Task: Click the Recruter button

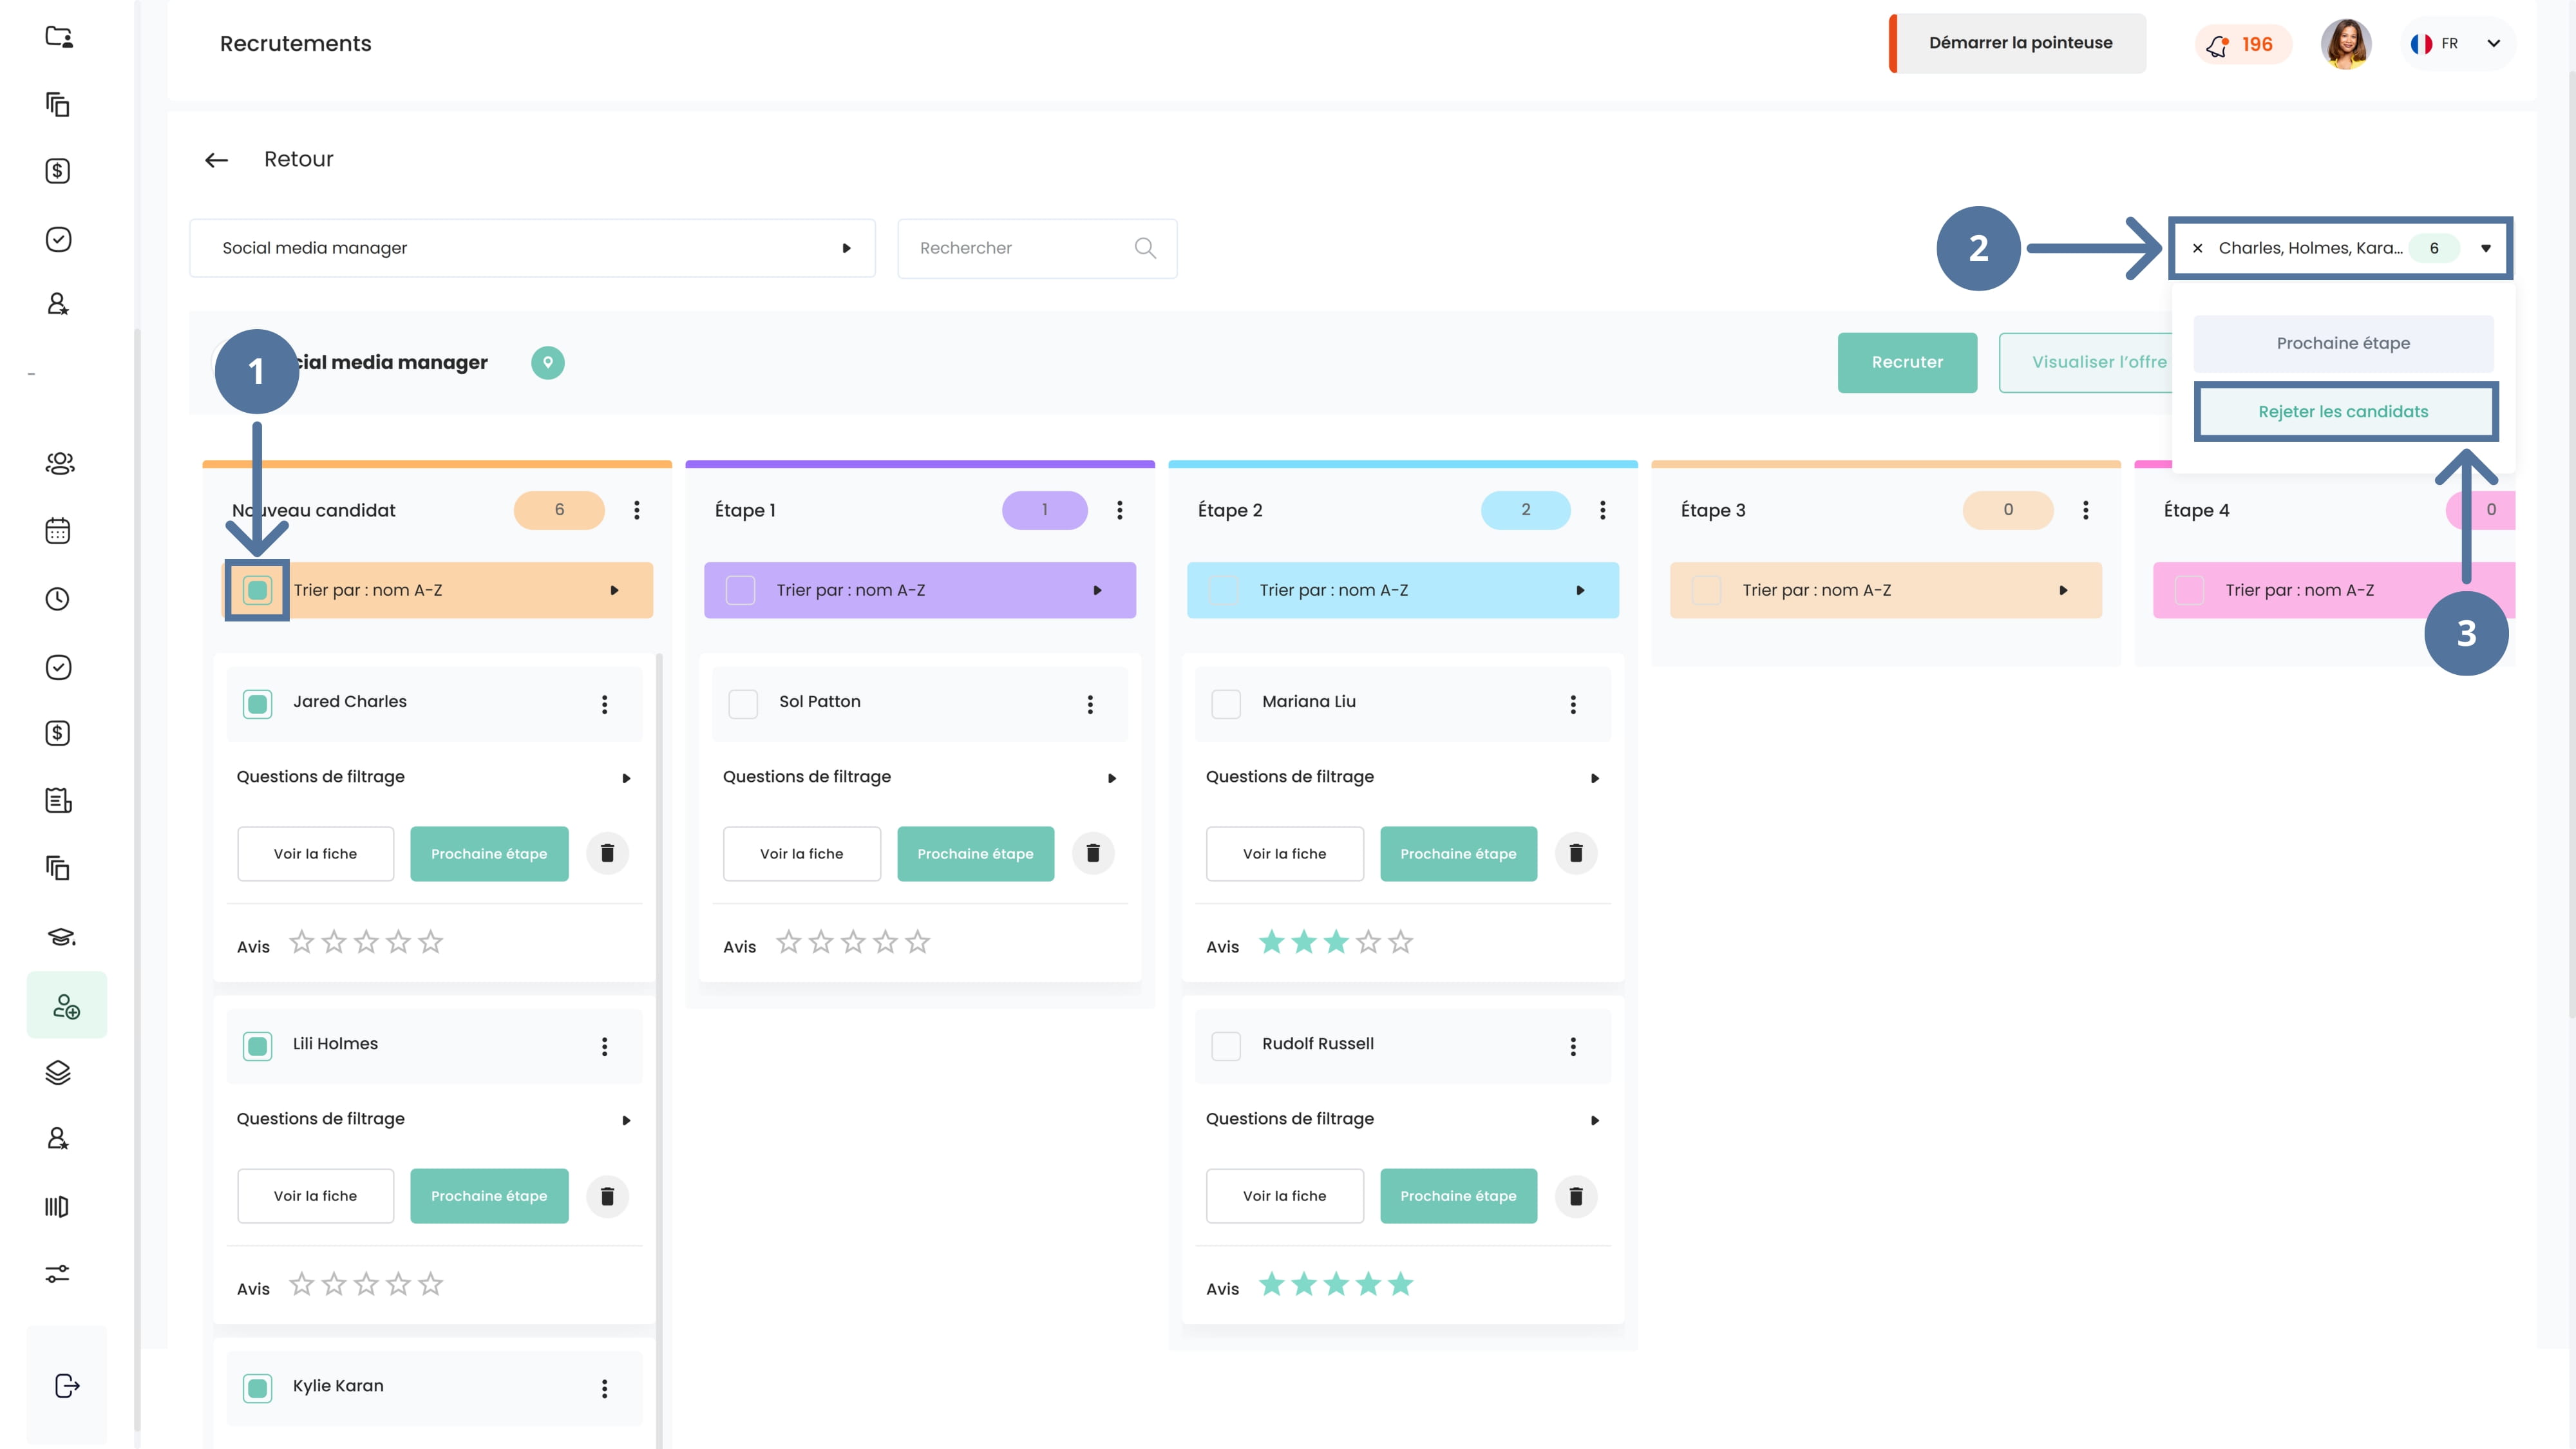Action: (x=1907, y=362)
